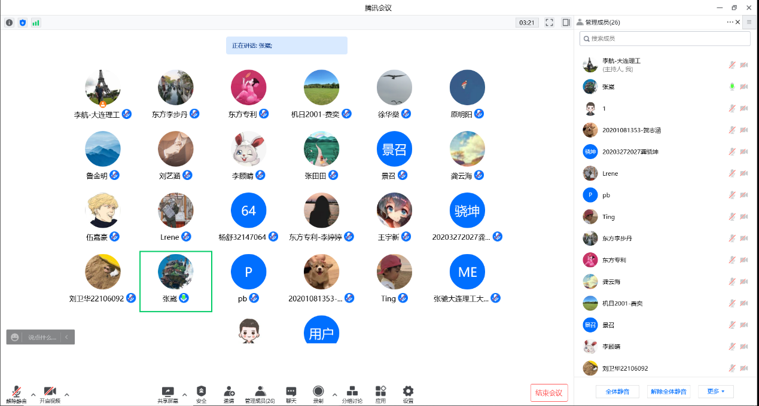Open the 更多 dropdown in member panel
The width and height of the screenshot is (759, 406).
715,392
